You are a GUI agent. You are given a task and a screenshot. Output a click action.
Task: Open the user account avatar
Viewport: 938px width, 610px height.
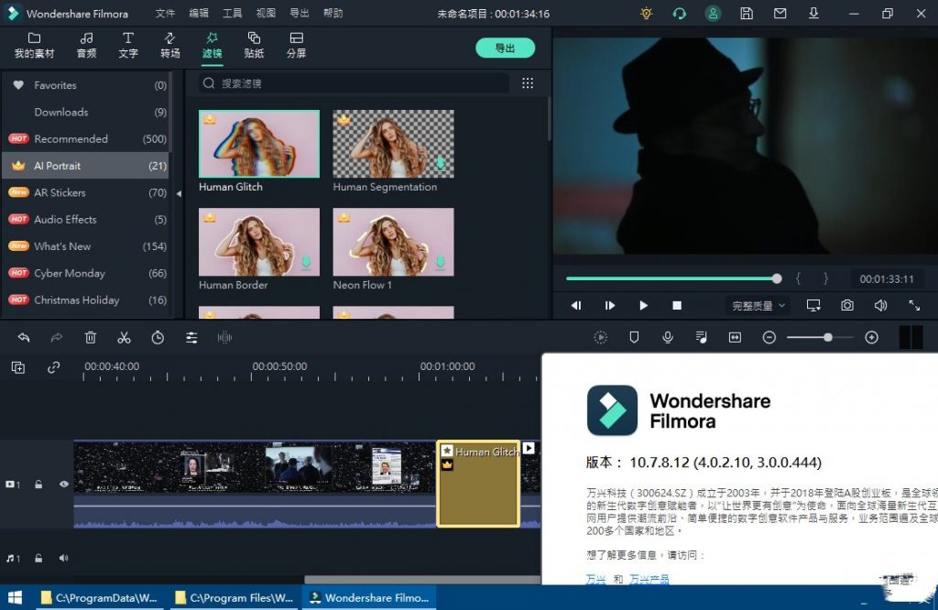tap(713, 13)
